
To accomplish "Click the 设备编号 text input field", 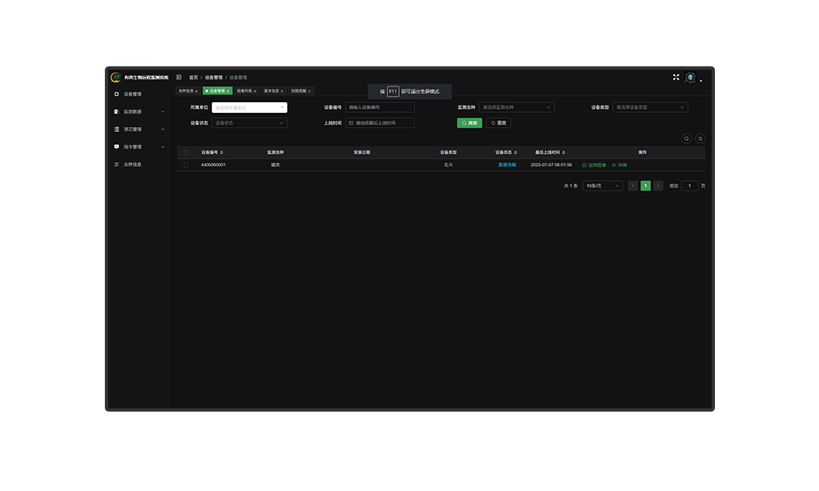I will pos(380,107).
